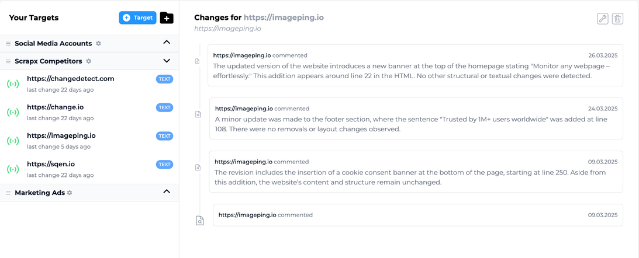Click the timeline document icon for last 09.03.2025 entry
Image resolution: width=639 pixels, height=258 pixels.
click(x=199, y=220)
